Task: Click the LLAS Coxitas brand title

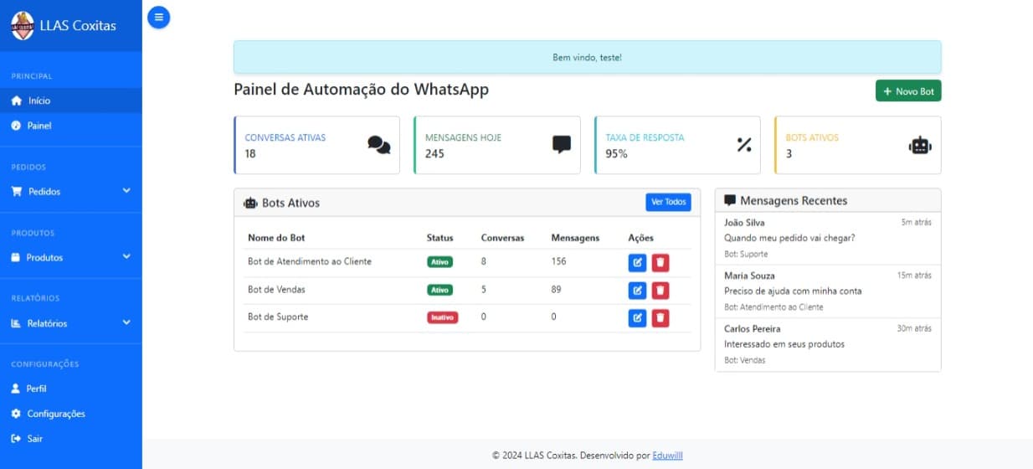Action: coord(78,26)
